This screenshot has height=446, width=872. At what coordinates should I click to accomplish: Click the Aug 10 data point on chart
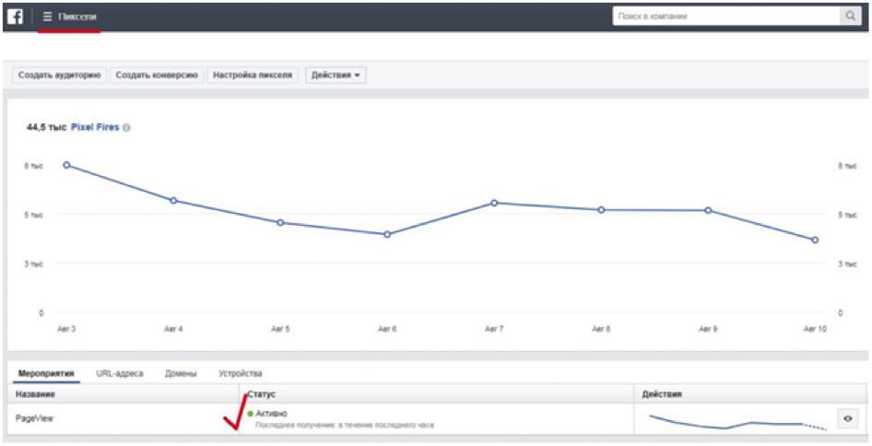[815, 241]
